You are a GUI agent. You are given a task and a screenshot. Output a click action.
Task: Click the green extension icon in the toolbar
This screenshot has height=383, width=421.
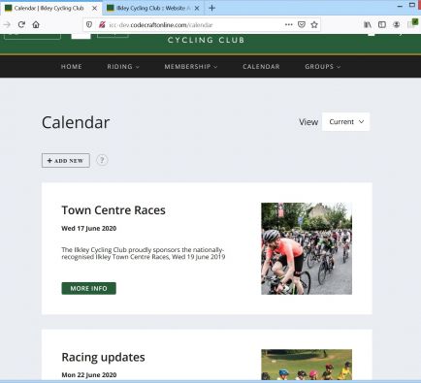pos(412,23)
